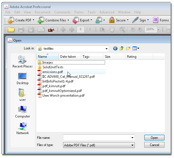Expand the Secure dropdown arrow

pos(128,20)
